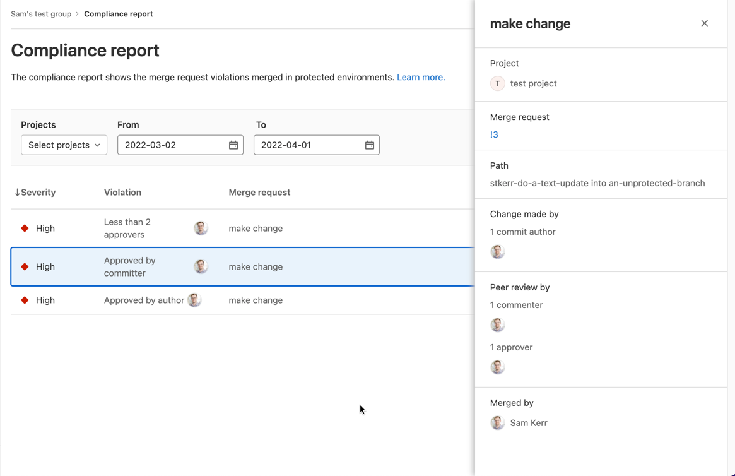Click the avatar in the Approved by committer row
Viewport: 735px width, 476px height.
[201, 266]
